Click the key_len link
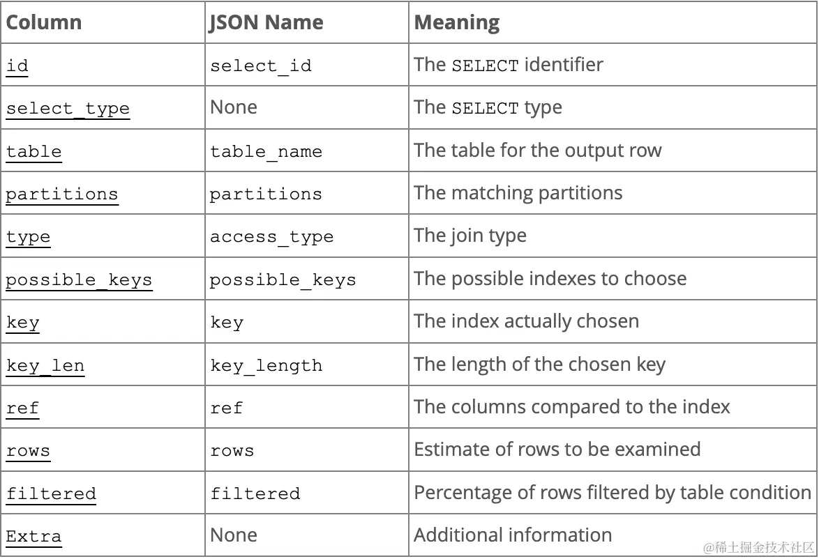Image resolution: width=819 pixels, height=559 pixels. pos(45,365)
